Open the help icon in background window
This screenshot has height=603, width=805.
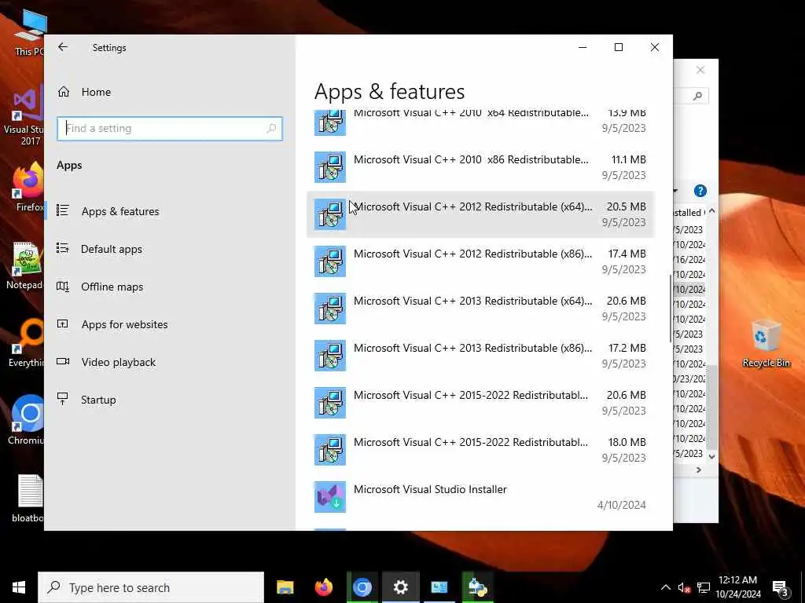coord(700,192)
